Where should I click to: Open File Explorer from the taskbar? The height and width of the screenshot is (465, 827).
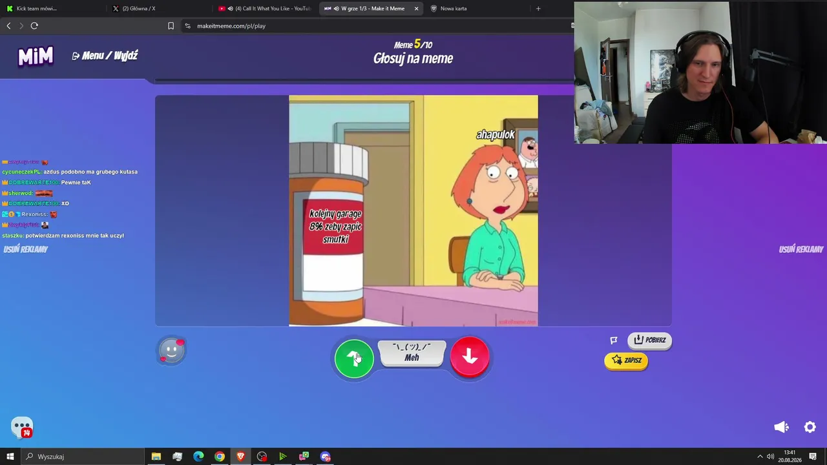point(156,457)
